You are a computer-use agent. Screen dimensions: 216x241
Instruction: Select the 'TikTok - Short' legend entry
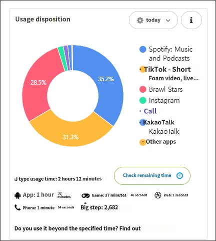coord(167,69)
